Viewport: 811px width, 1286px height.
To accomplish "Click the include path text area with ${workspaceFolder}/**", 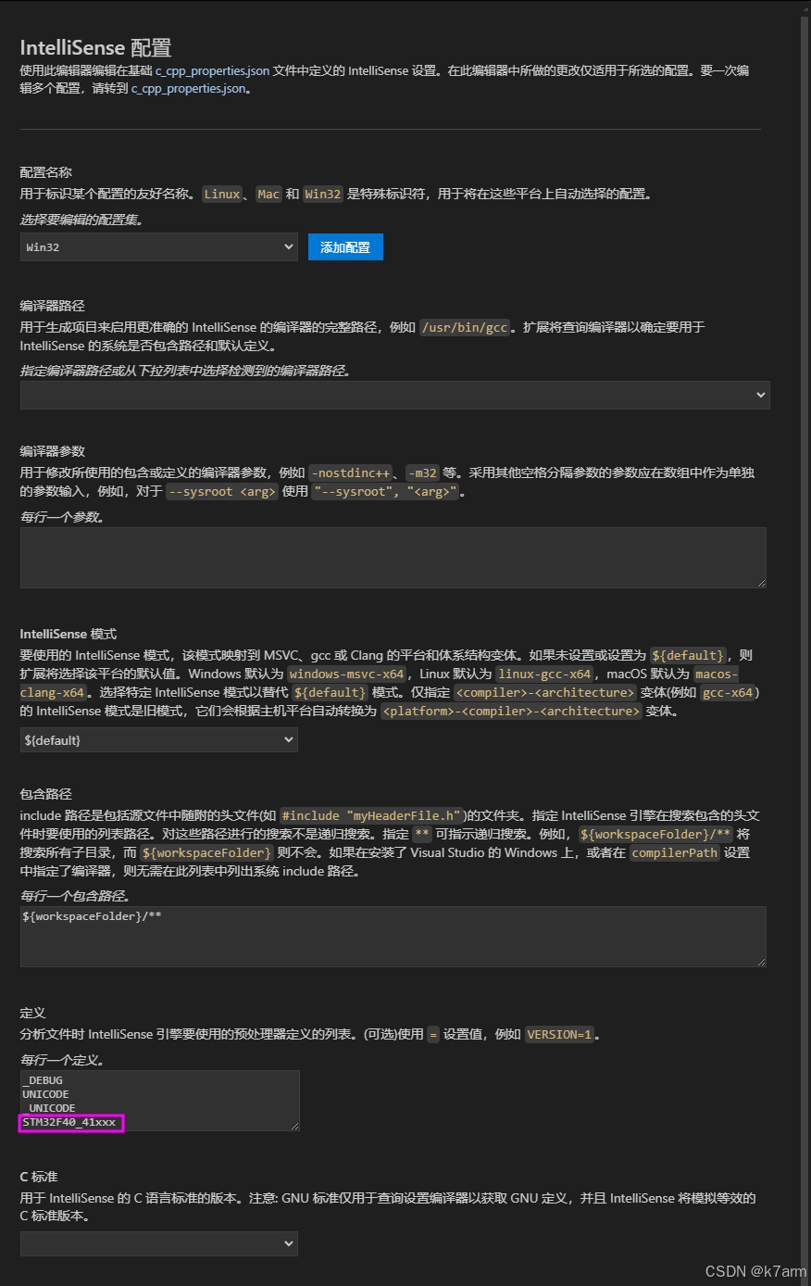I will (393, 937).
